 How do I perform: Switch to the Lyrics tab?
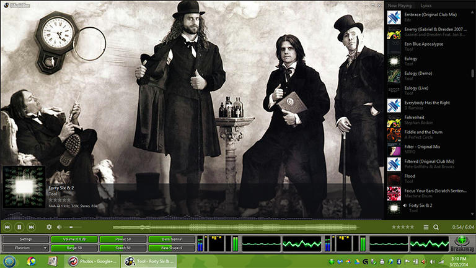426,6
